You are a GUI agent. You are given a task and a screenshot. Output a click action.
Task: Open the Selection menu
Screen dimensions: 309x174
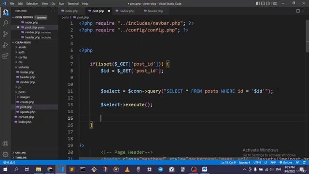pos(32,3)
